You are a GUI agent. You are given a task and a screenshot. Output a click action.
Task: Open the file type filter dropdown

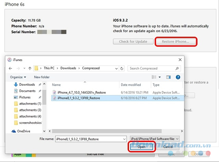click(154, 139)
